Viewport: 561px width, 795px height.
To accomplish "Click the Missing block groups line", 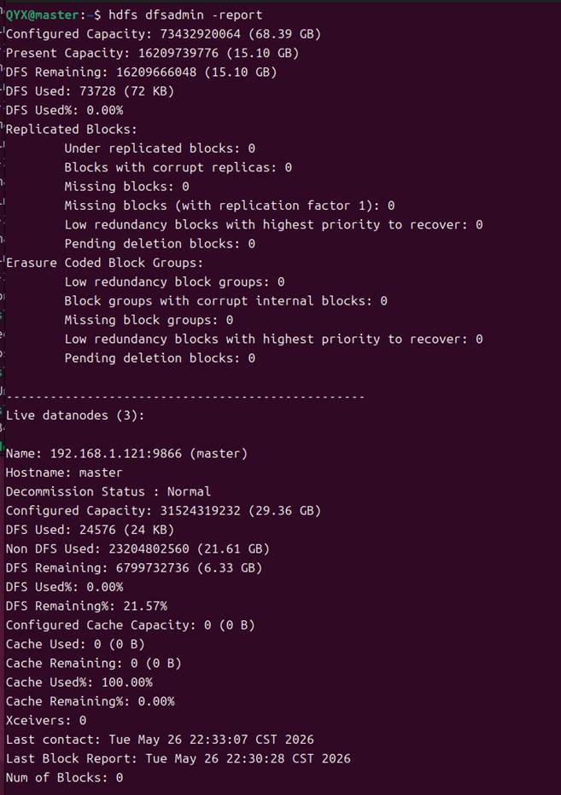I will [x=149, y=320].
